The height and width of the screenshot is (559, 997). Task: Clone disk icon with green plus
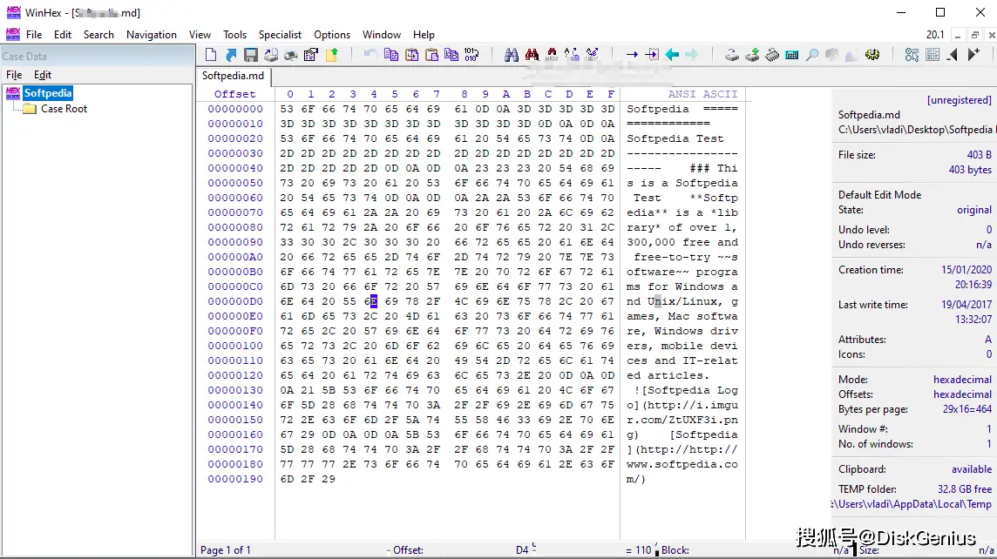click(x=752, y=55)
